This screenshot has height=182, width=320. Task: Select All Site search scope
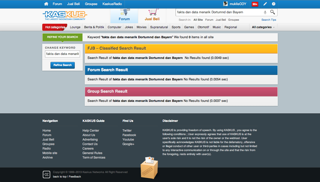(198, 20)
